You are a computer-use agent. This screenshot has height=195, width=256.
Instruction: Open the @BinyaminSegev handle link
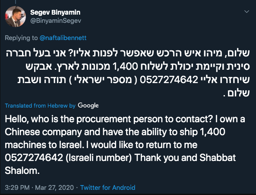56,21
